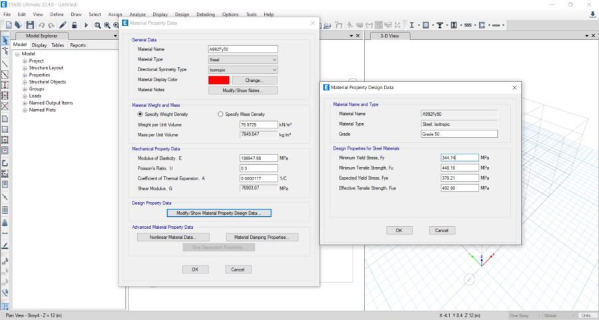Image resolution: width=599 pixels, height=320 pixels.
Task: Select the Draw Walls tool in sidebar
Action: 5,163
